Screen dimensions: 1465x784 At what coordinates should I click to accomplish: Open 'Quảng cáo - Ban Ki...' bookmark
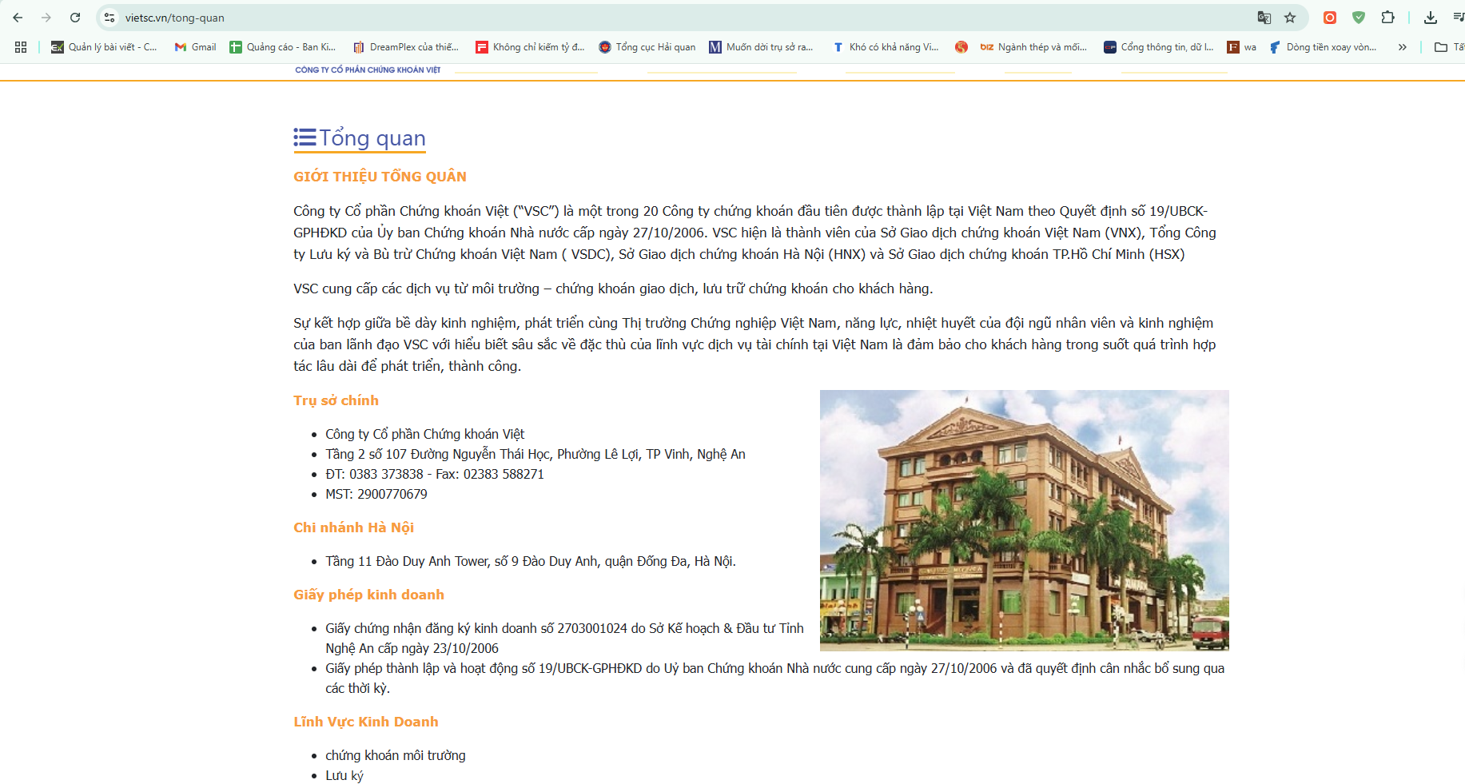[x=283, y=47]
